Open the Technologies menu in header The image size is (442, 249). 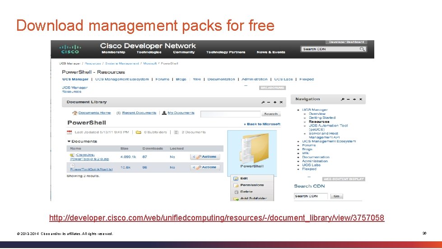click(x=149, y=52)
